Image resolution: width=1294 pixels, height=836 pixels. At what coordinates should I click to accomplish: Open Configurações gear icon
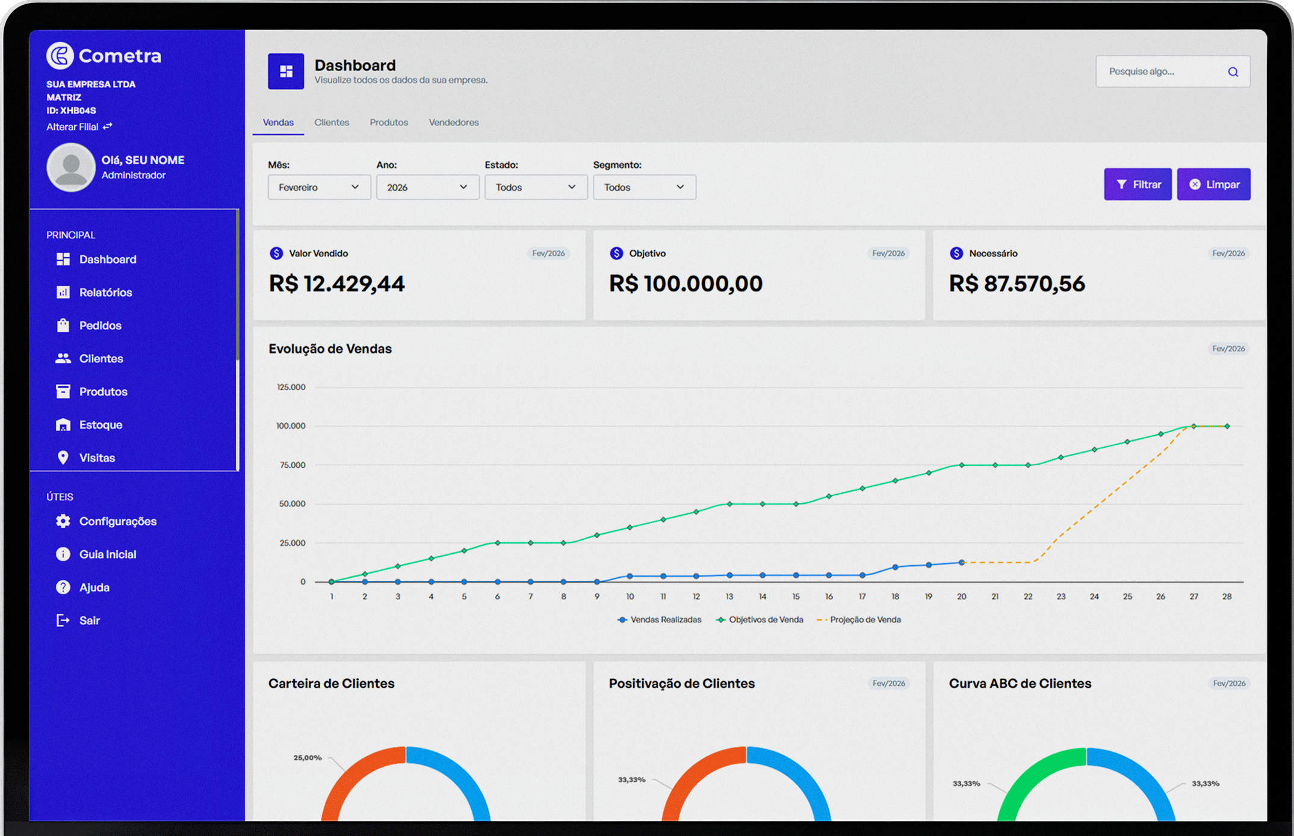[63, 521]
